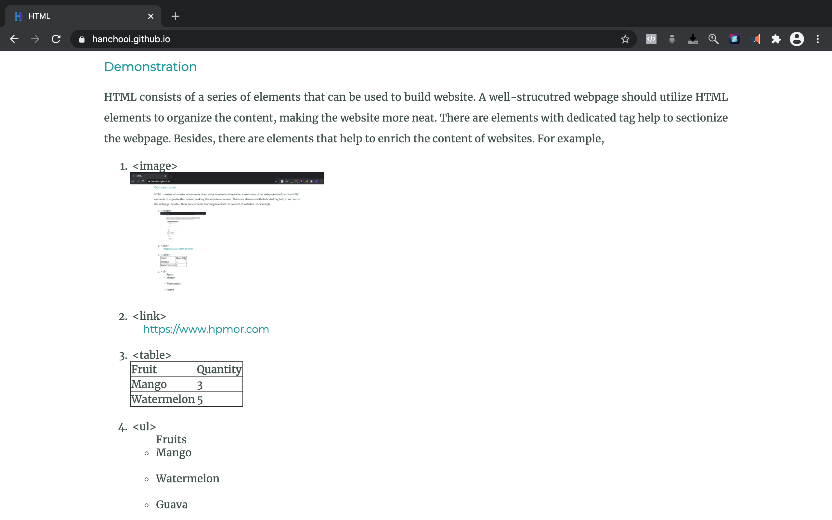Close the HTML tab
Image resolution: width=832 pixels, height=520 pixels.
150,16
